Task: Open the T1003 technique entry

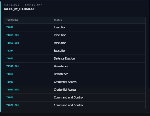Action: (10, 82)
